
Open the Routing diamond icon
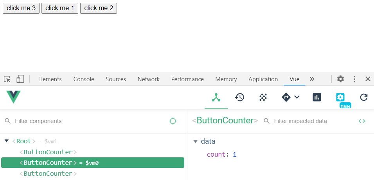click(286, 97)
